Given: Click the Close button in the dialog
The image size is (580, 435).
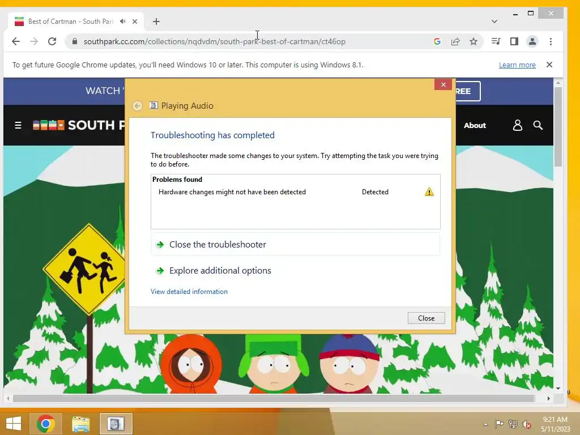Looking at the screenshot, I should [426, 318].
